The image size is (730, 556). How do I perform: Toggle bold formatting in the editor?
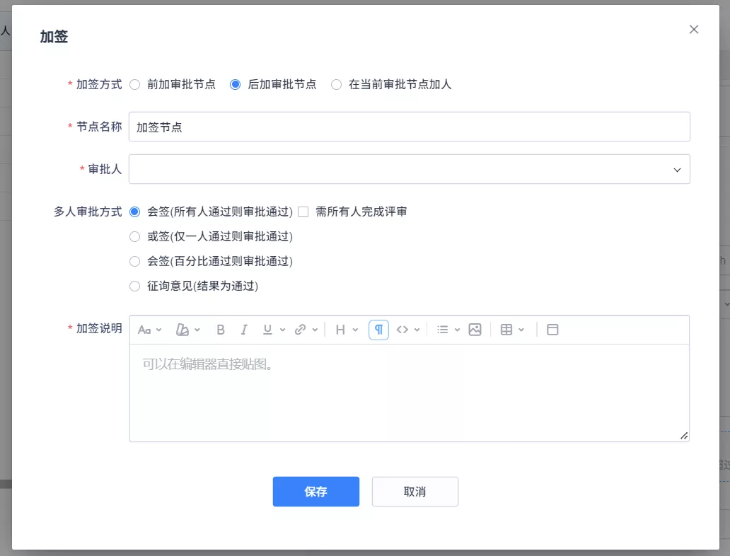[x=221, y=330]
